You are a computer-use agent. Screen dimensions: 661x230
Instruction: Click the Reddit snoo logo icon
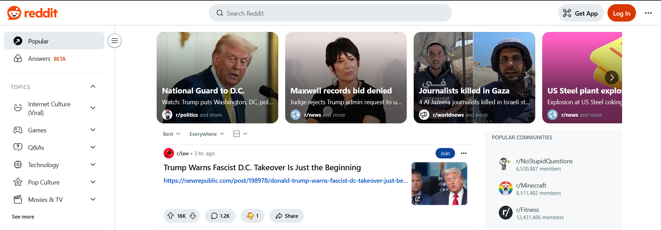[x=14, y=13]
